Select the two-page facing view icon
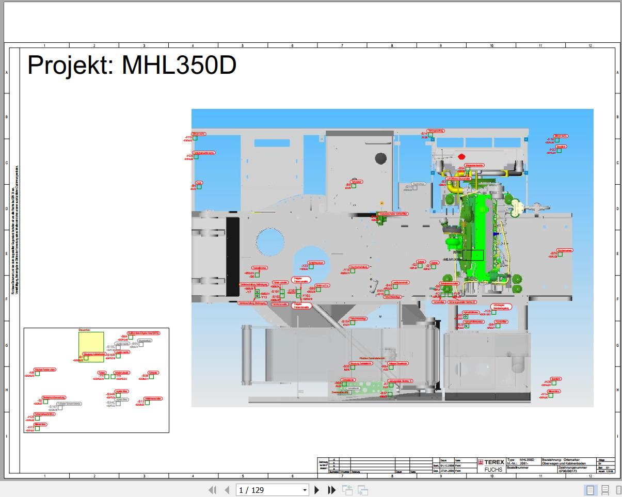622x497 pixels. click(x=618, y=490)
